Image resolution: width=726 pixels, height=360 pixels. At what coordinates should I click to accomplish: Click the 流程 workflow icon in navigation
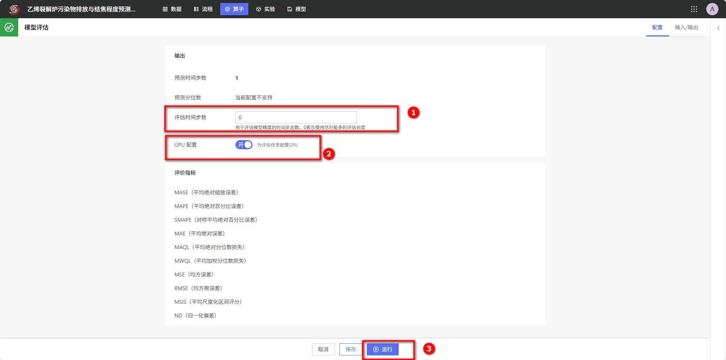tap(196, 9)
